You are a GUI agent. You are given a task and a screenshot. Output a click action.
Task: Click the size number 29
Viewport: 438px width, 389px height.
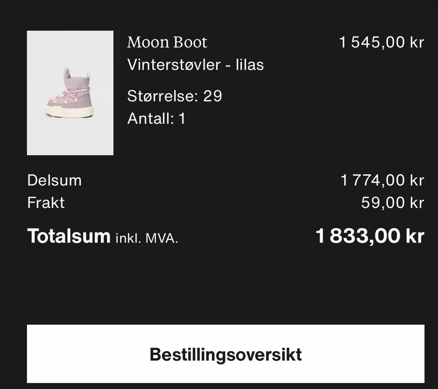coord(213,96)
